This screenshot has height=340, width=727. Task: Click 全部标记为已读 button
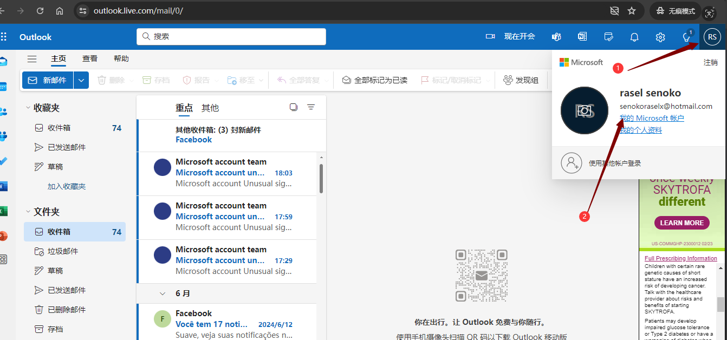pyautogui.click(x=374, y=80)
